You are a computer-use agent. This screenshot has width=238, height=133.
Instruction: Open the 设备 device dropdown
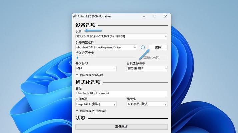click(122, 36)
